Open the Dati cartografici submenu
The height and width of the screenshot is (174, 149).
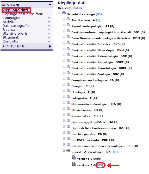[16, 26]
